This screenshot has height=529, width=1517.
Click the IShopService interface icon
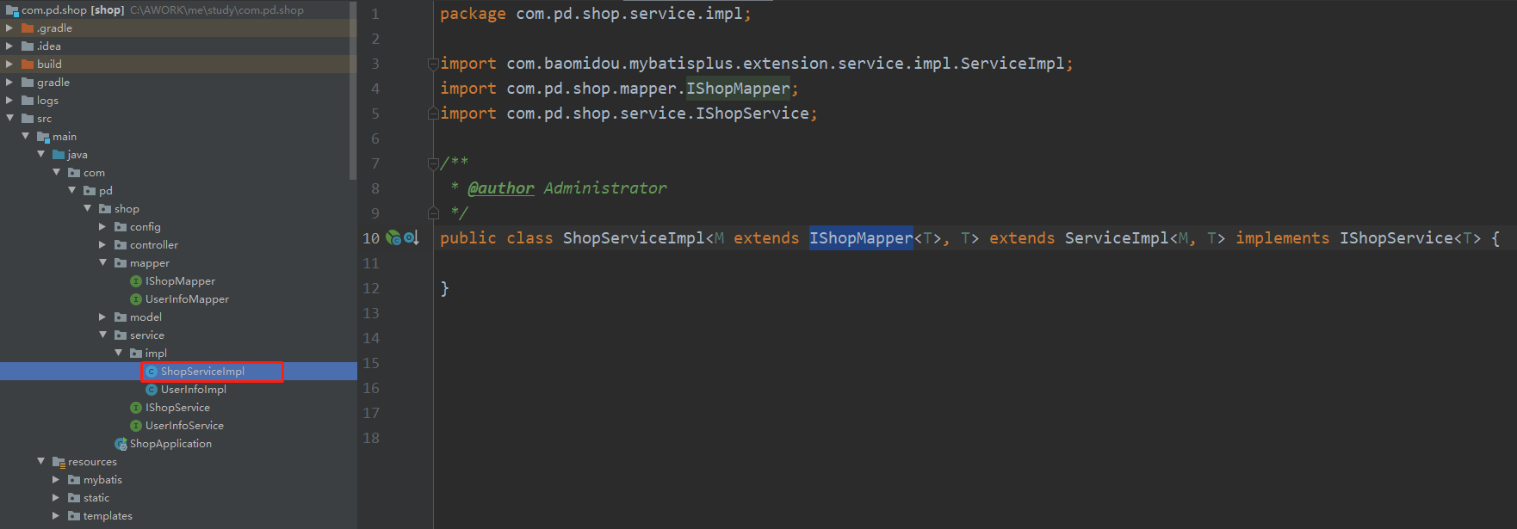coord(136,408)
